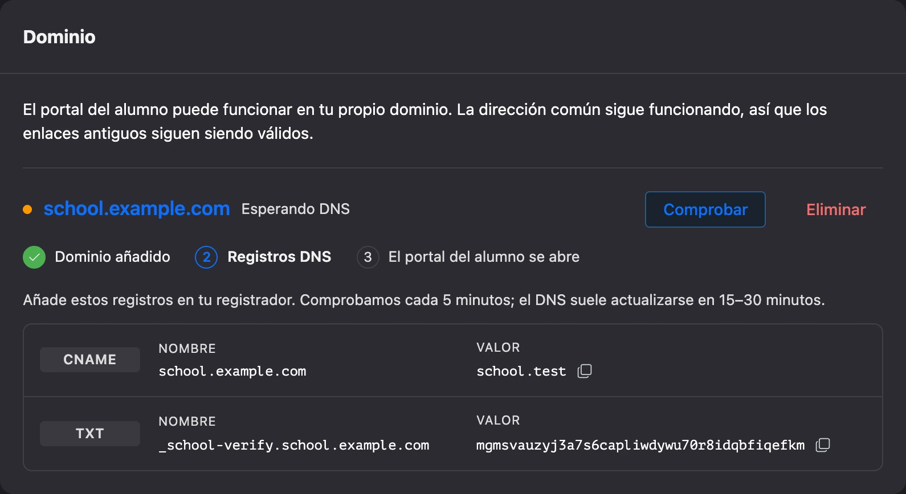Copy the CNAME value school.test
This screenshot has height=494, width=906.
(x=585, y=371)
